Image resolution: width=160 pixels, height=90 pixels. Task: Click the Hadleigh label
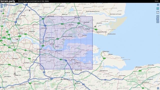[87, 29]
